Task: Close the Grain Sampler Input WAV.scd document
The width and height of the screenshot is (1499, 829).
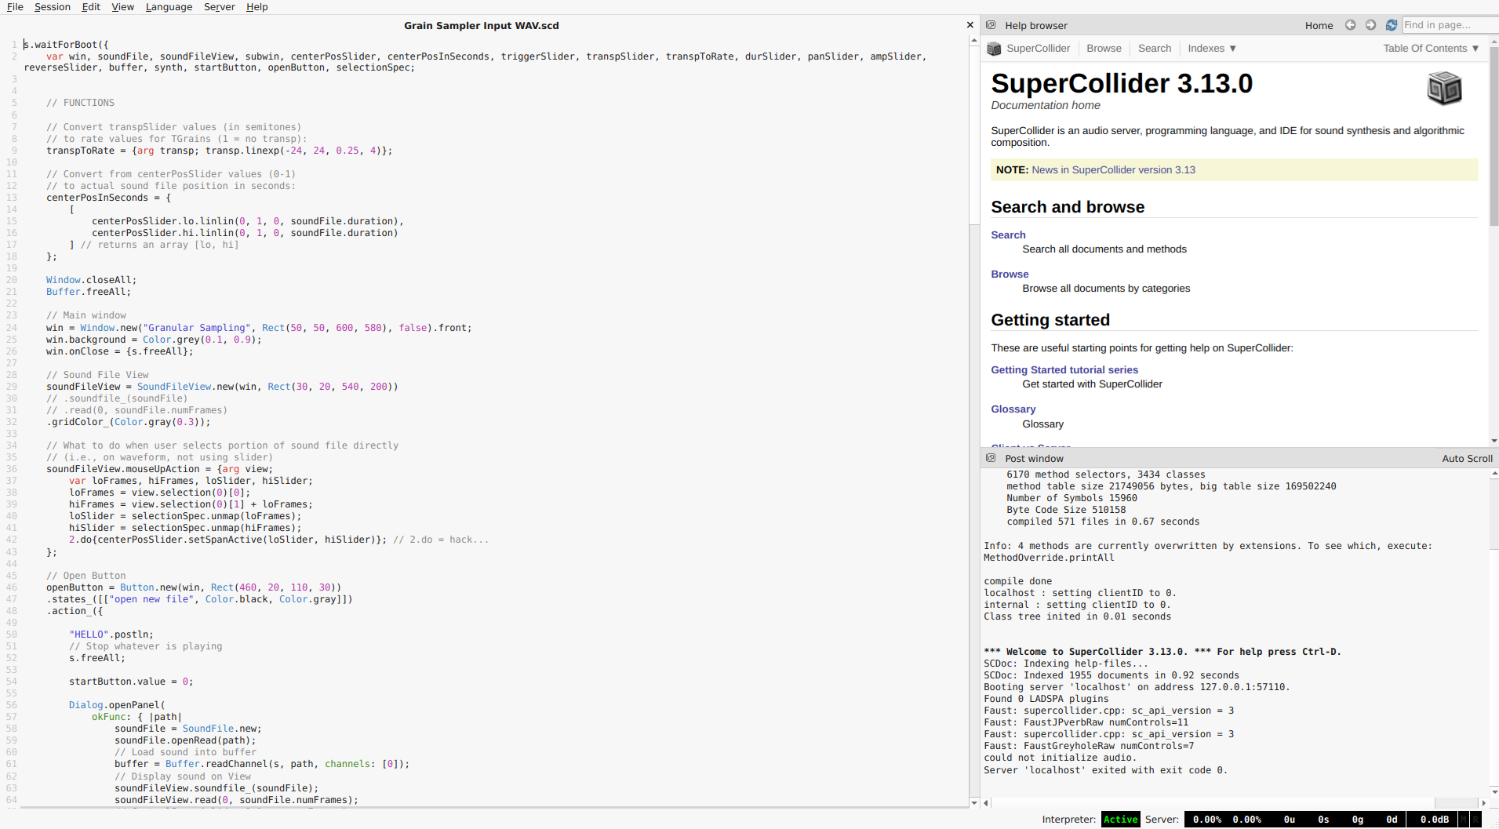Action: coord(970,25)
